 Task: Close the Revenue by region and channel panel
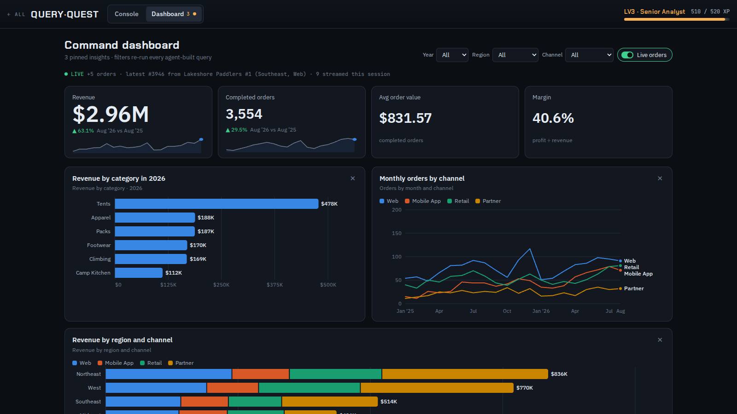tap(660, 340)
